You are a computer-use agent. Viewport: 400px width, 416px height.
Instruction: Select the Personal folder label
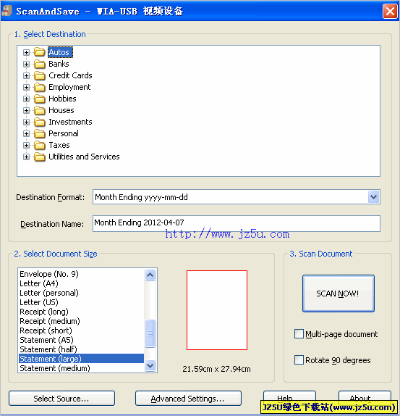tap(64, 133)
